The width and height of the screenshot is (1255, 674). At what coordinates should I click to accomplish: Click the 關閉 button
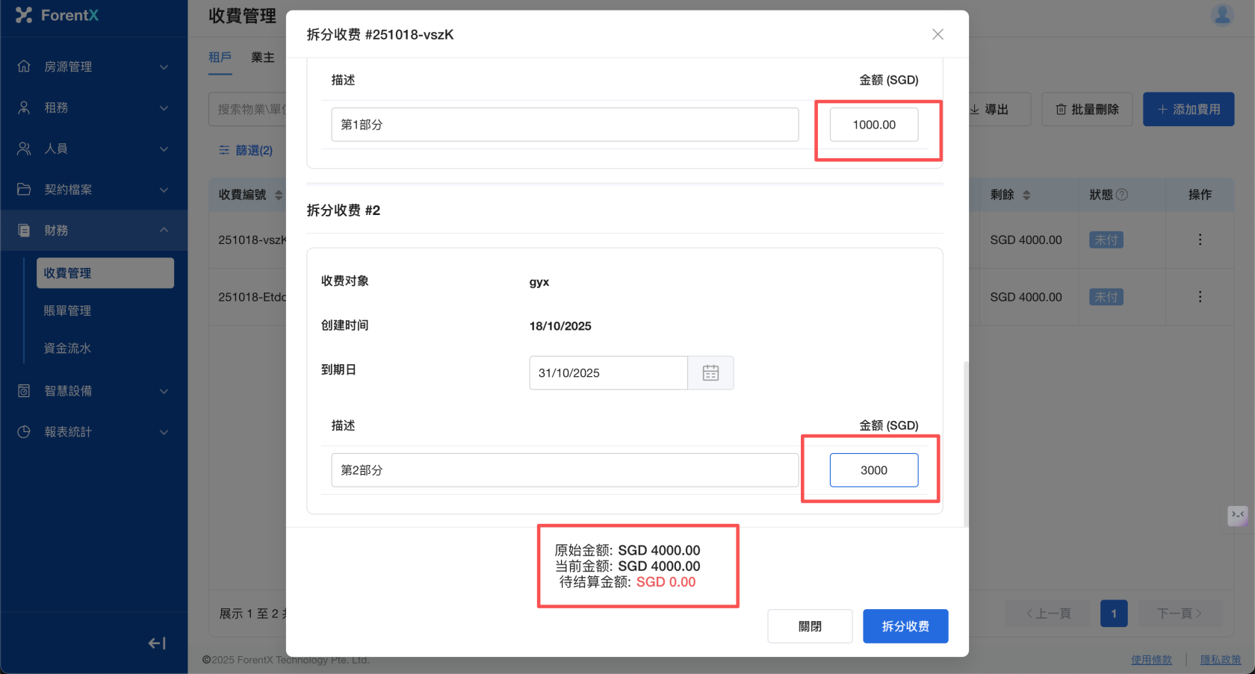810,626
